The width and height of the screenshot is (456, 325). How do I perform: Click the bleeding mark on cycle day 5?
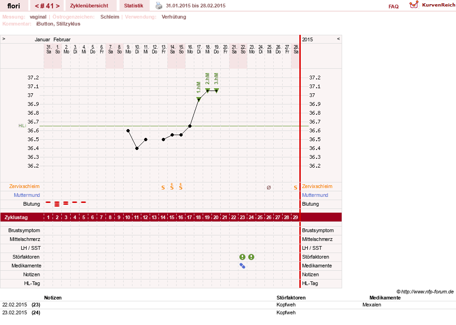(84, 202)
